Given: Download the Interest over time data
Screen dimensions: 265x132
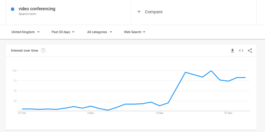Looking at the screenshot, I should [232, 51].
